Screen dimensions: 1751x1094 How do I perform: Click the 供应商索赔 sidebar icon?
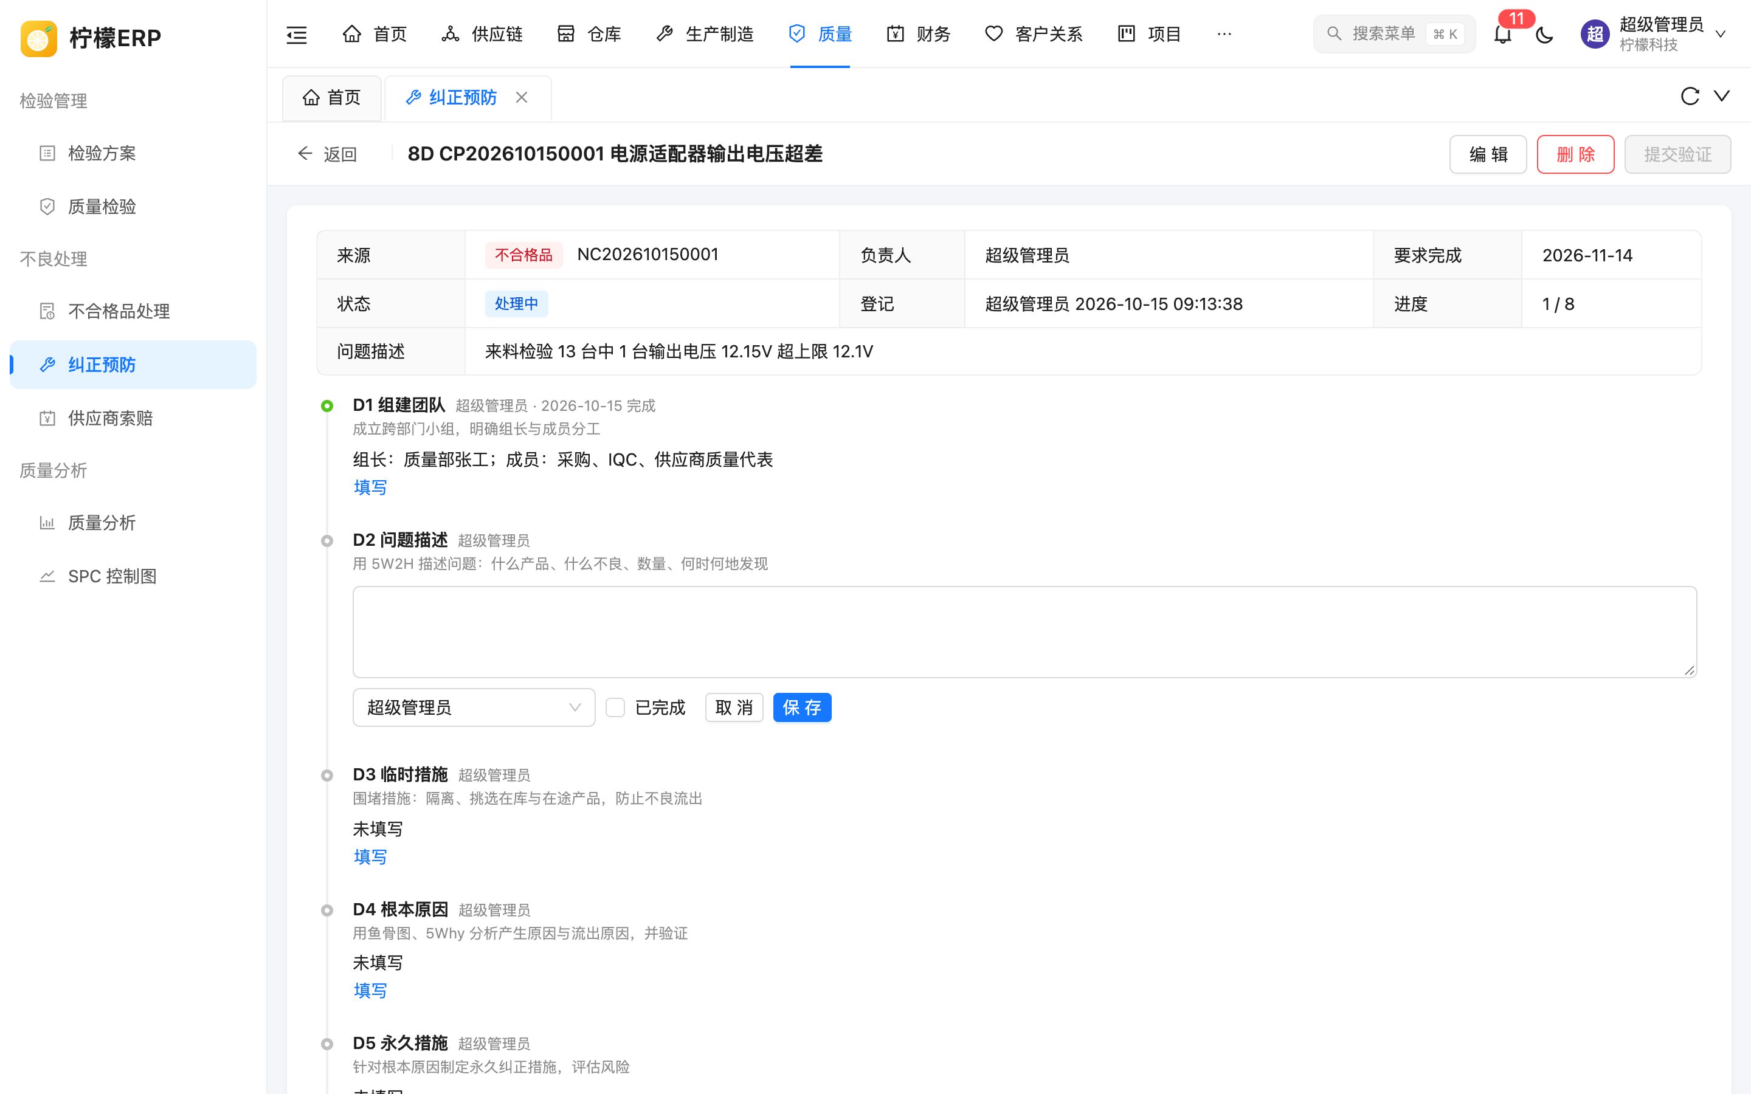(x=47, y=418)
